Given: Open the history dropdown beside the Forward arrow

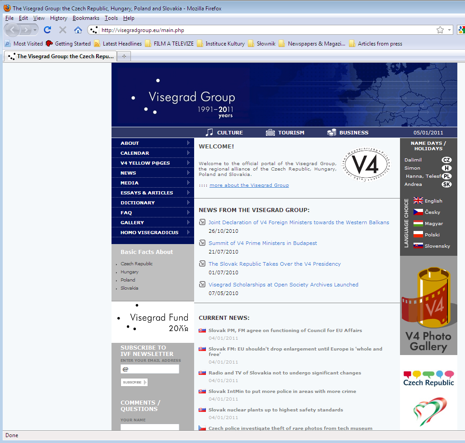Looking at the screenshot, I should click(x=35, y=30).
